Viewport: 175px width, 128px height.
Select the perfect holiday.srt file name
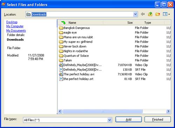pyautogui.click(x=78, y=79)
